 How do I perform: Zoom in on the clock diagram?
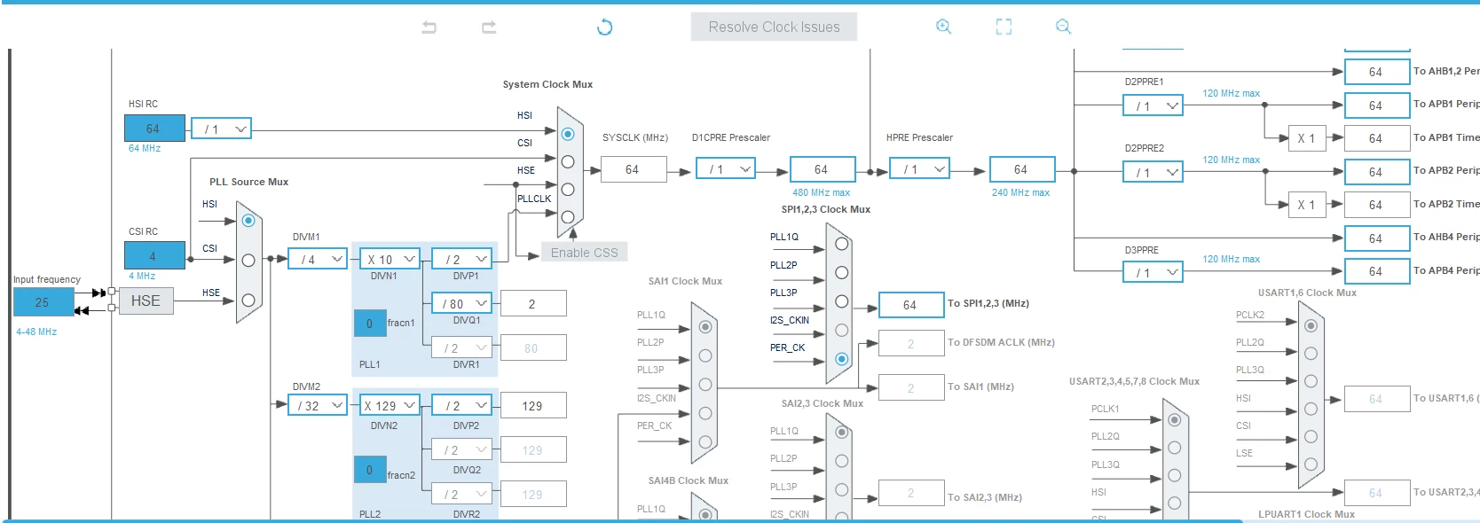[943, 27]
